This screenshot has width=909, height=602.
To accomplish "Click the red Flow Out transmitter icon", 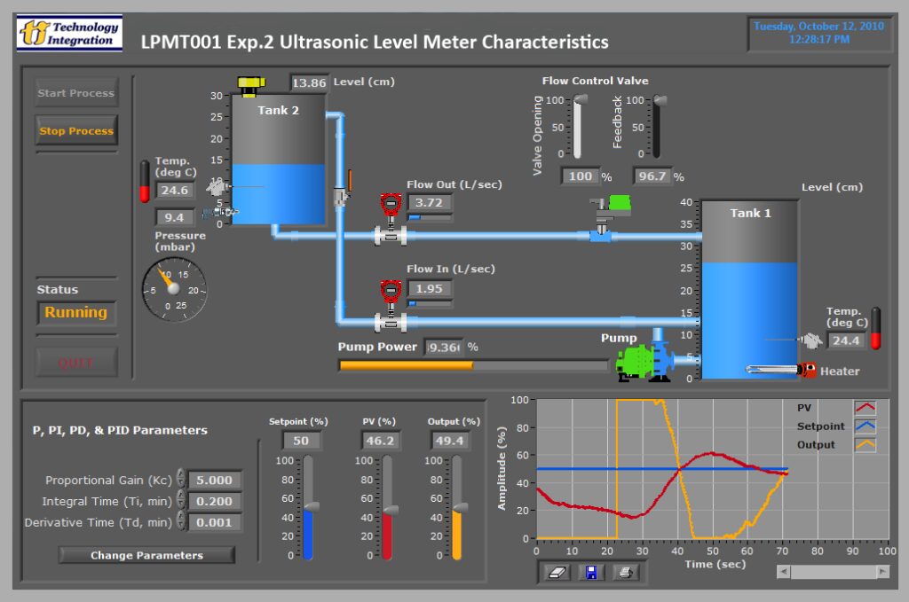I will point(392,201).
